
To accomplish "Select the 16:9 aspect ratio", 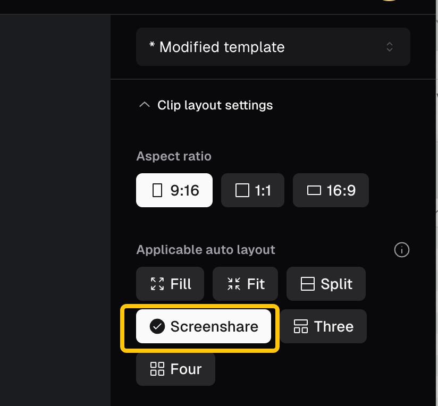I will tap(331, 190).
